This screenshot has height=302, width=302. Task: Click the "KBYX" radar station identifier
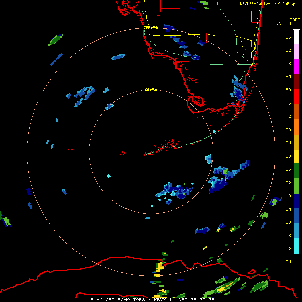pyautogui.click(x=160, y=300)
